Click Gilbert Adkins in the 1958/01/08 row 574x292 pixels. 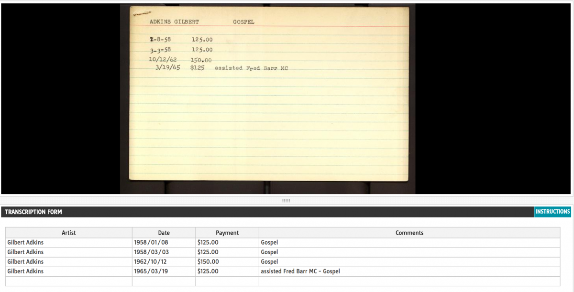(x=69, y=243)
